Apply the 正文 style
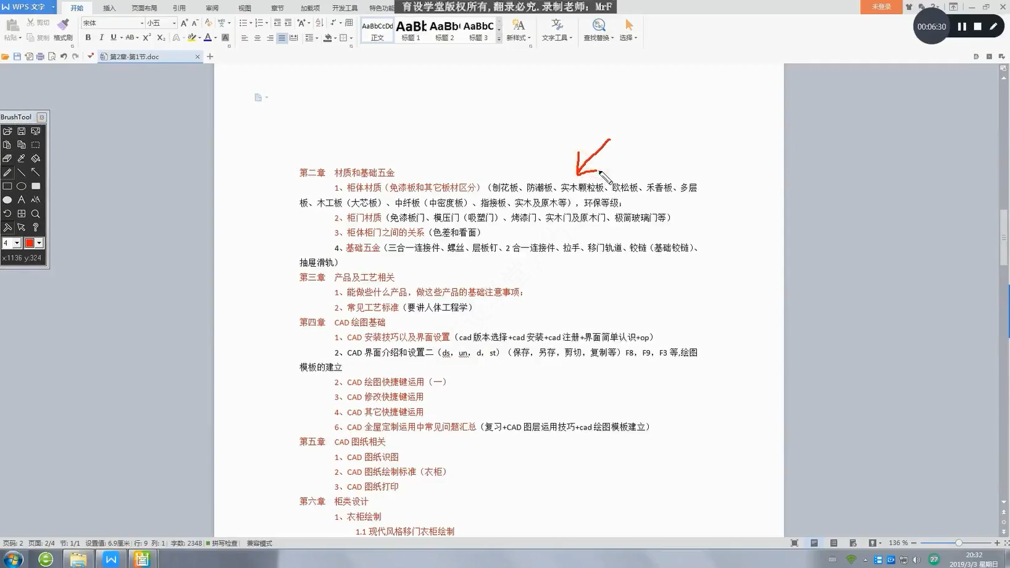1010x568 pixels. [377, 30]
